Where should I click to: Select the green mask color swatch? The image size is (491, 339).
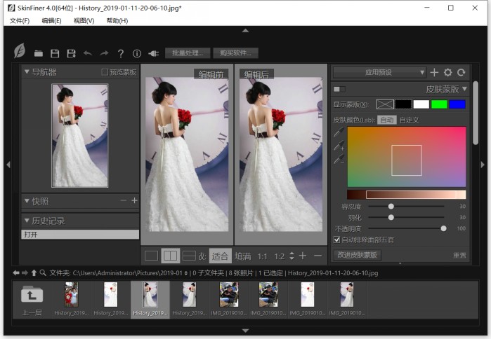tap(439, 104)
